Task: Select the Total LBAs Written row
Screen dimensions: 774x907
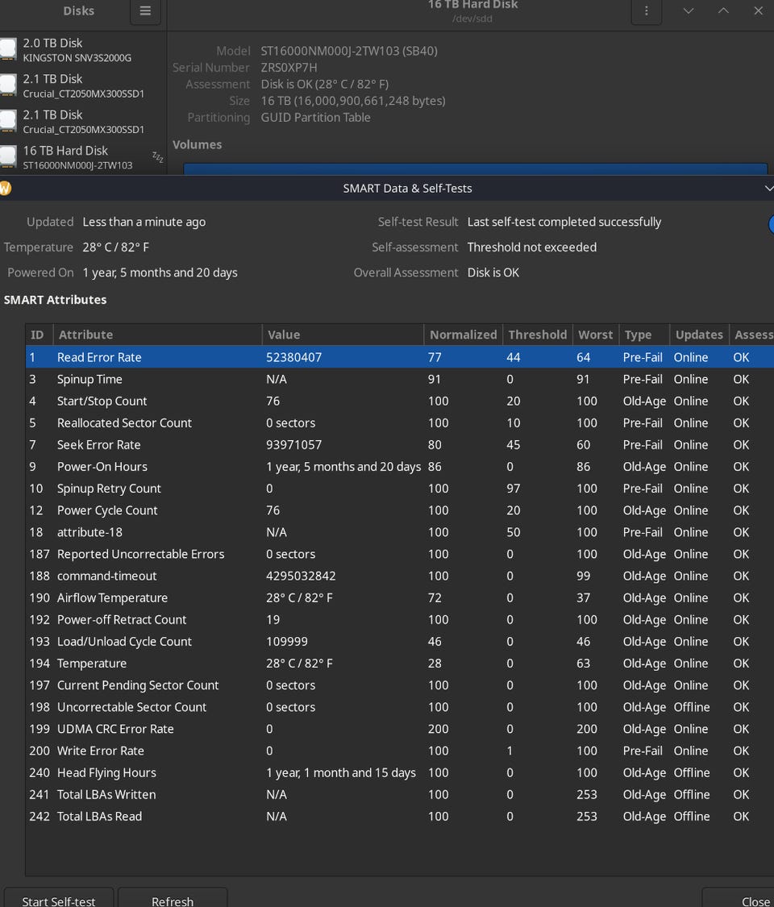Action: pyautogui.click(x=400, y=795)
